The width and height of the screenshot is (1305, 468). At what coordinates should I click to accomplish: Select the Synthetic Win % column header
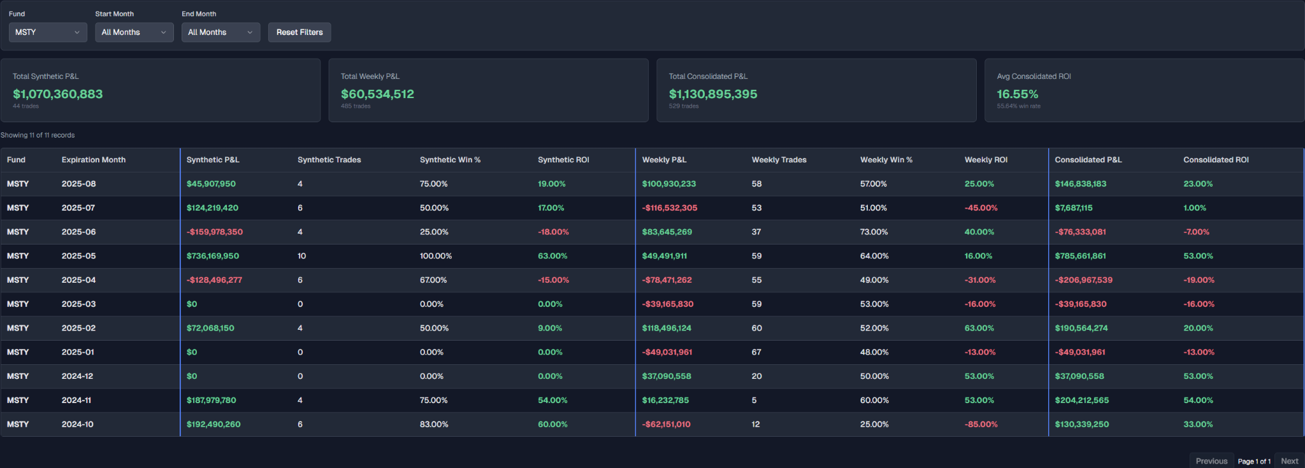(x=450, y=160)
